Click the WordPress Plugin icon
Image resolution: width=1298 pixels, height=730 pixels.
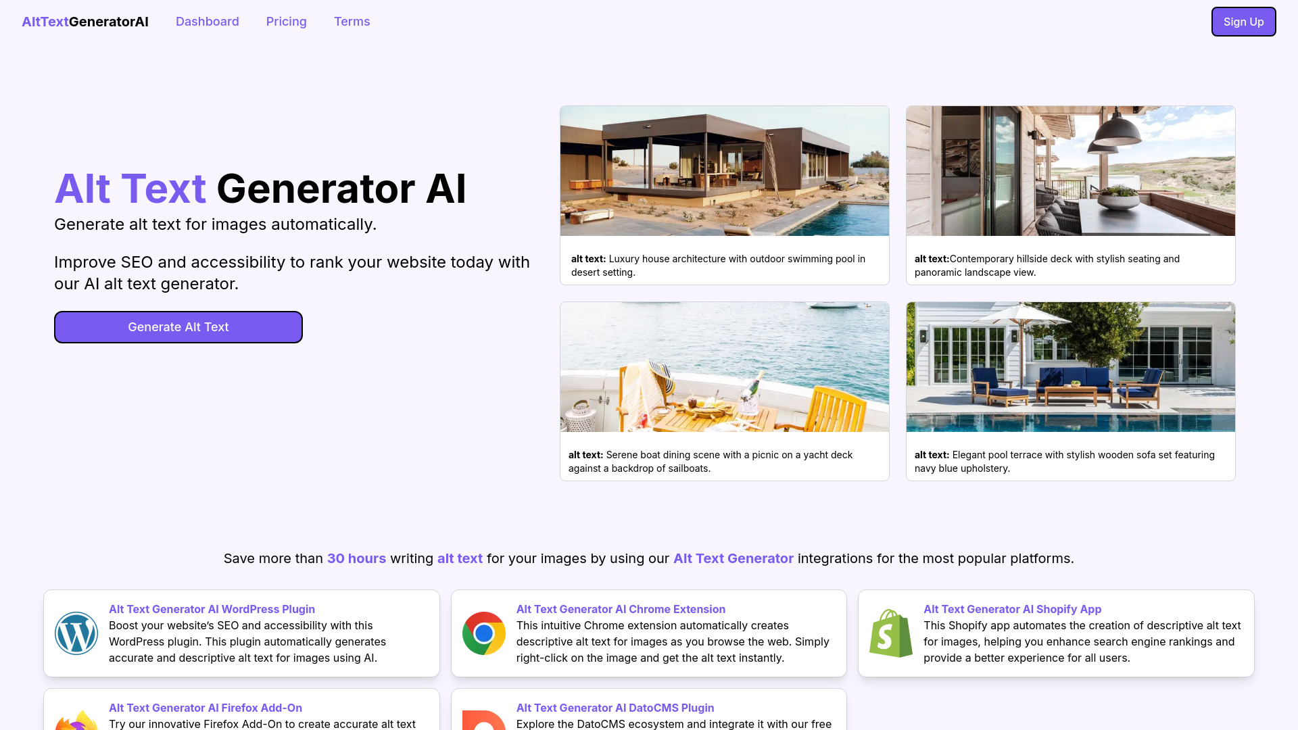click(76, 634)
